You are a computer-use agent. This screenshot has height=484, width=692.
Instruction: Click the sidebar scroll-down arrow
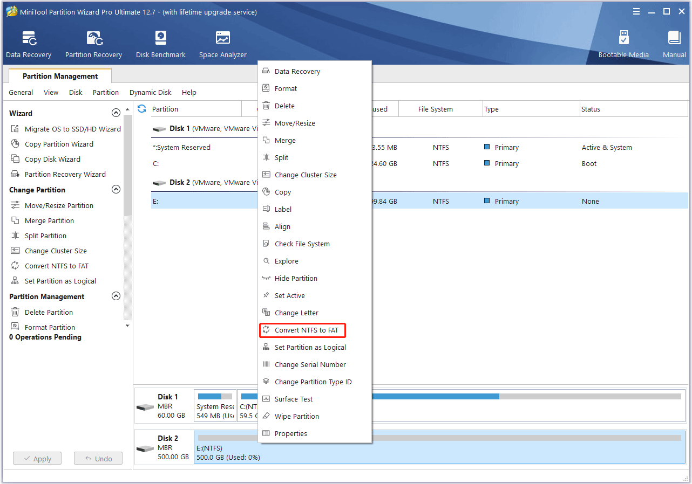click(x=128, y=326)
